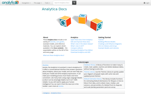
Task: Click the Analytica cubes banner image
Action: [80, 23]
